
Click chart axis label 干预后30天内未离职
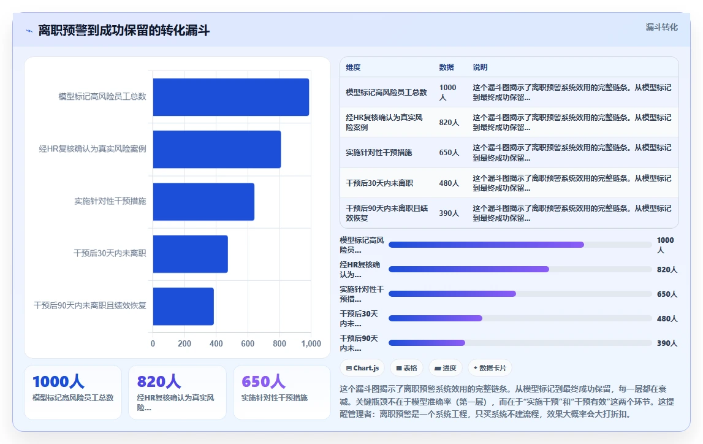pyautogui.click(x=110, y=253)
